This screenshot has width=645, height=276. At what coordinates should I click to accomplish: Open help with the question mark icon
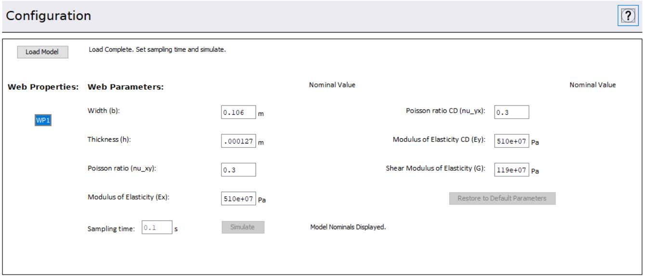click(x=628, y=16)
